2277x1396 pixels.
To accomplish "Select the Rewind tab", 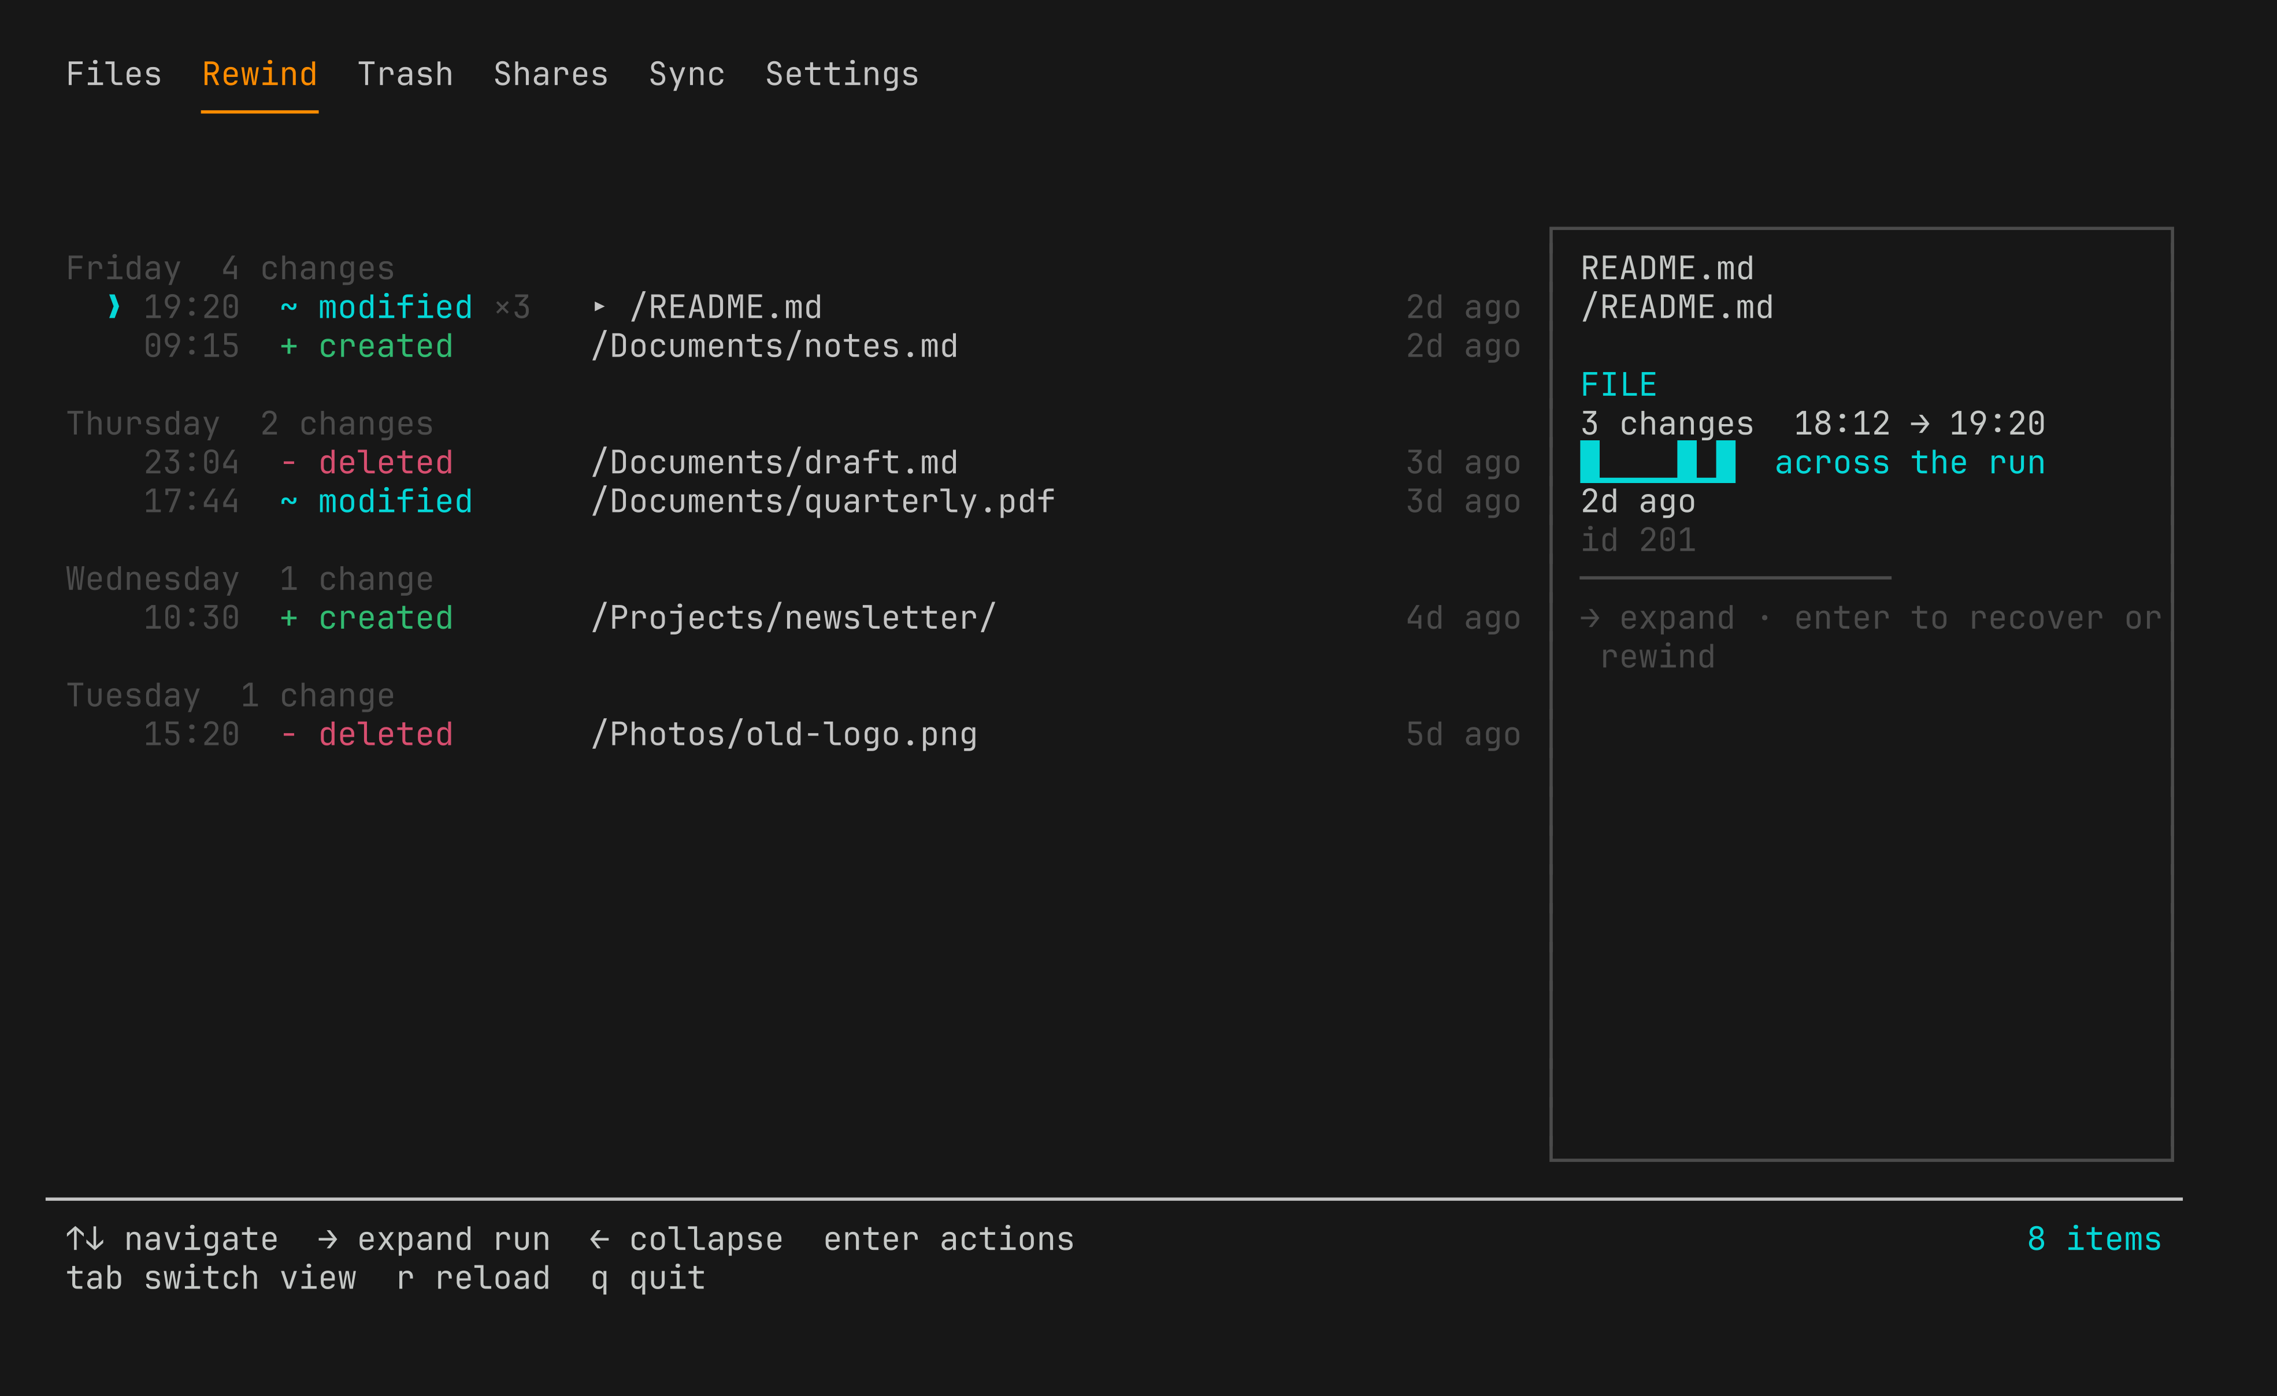I will pos(259,74).
